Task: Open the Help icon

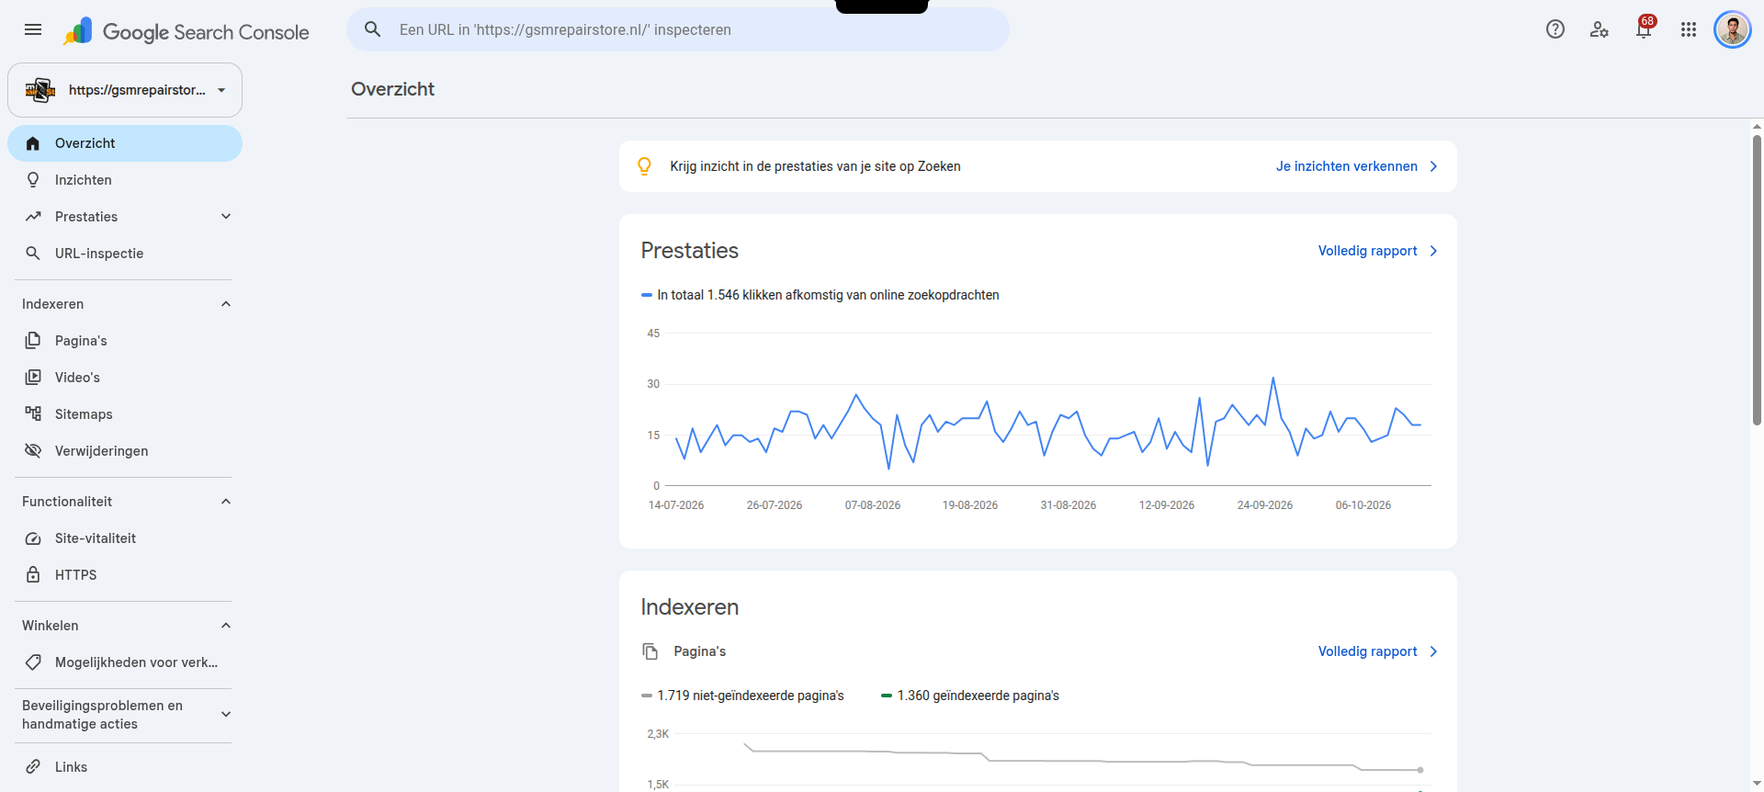Action: (x=1555, y=29)
